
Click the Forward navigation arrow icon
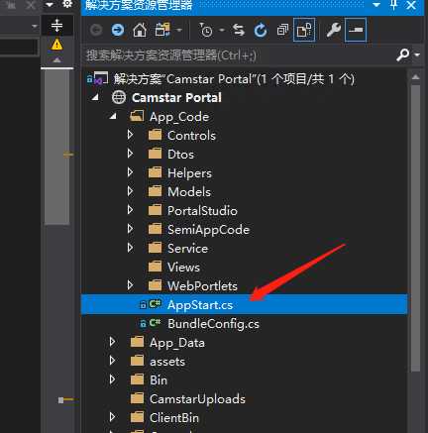(x=118, y=30)
